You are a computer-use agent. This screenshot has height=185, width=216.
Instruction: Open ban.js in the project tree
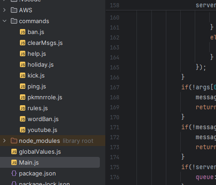click(36, 32)
